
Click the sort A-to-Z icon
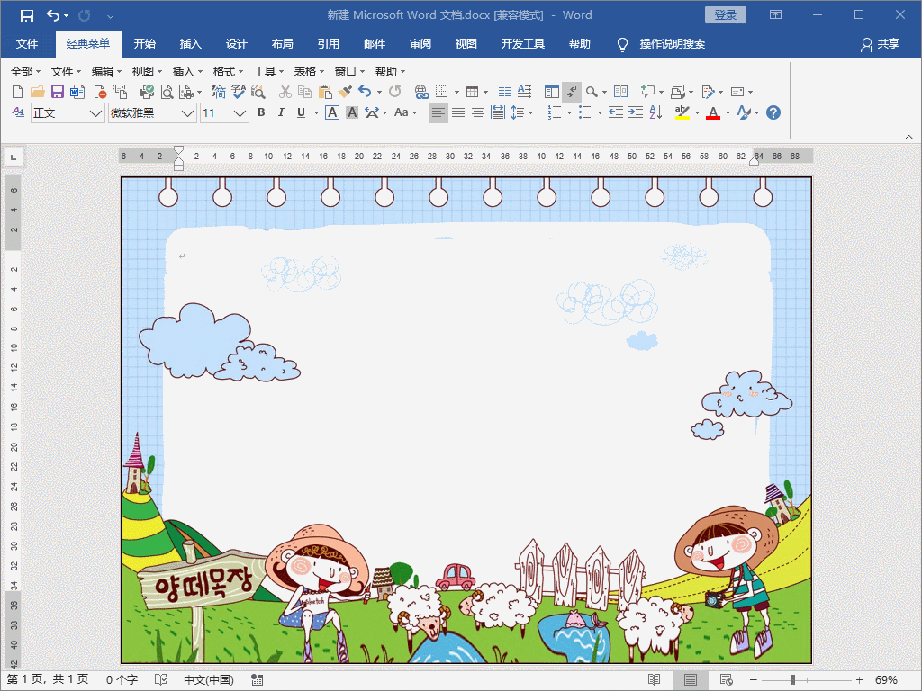[655, 112]
